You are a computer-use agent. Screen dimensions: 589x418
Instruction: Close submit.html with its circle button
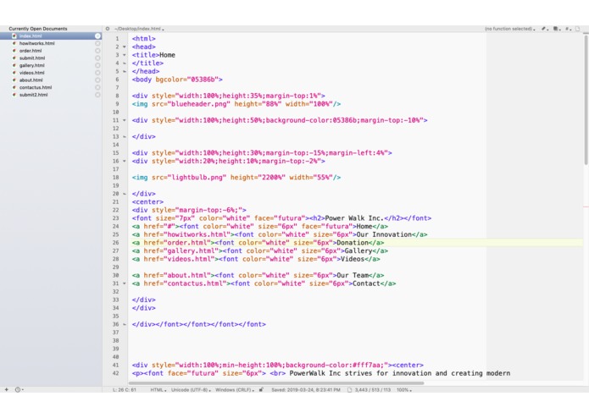pos(97,58)
